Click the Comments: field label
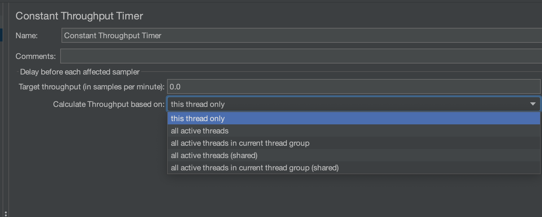The image size is (542, 217). (x=36, y=56)
